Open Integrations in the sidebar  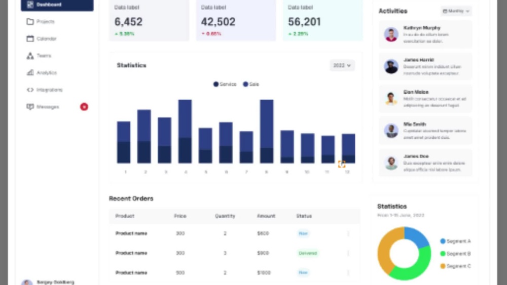pyautogui.click(x=57, y=90)
